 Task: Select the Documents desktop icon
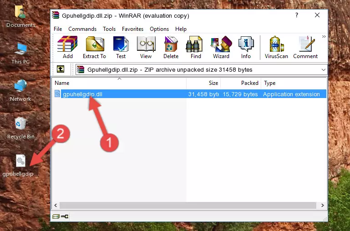[x=21, y=17]
